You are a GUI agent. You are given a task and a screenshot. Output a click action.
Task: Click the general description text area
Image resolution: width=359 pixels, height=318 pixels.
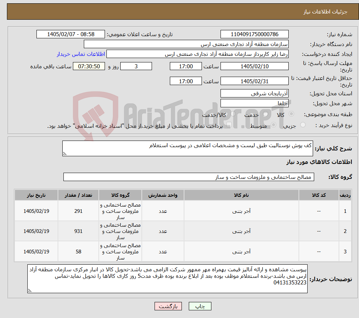(x=187, y=148)
